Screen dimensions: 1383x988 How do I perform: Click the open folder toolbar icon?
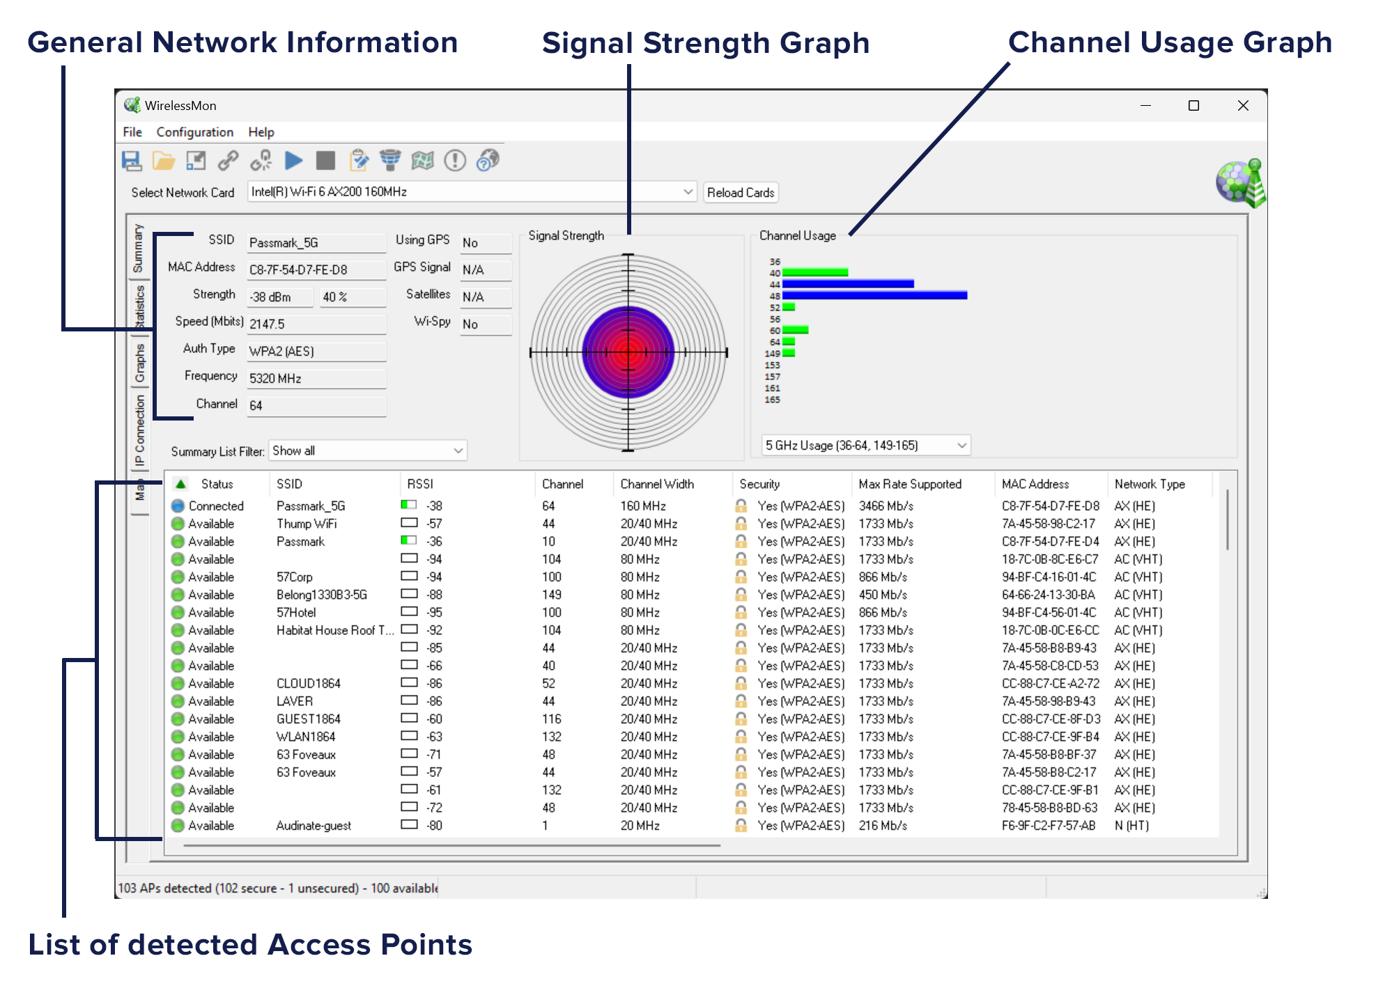click(x=164, y=161)
